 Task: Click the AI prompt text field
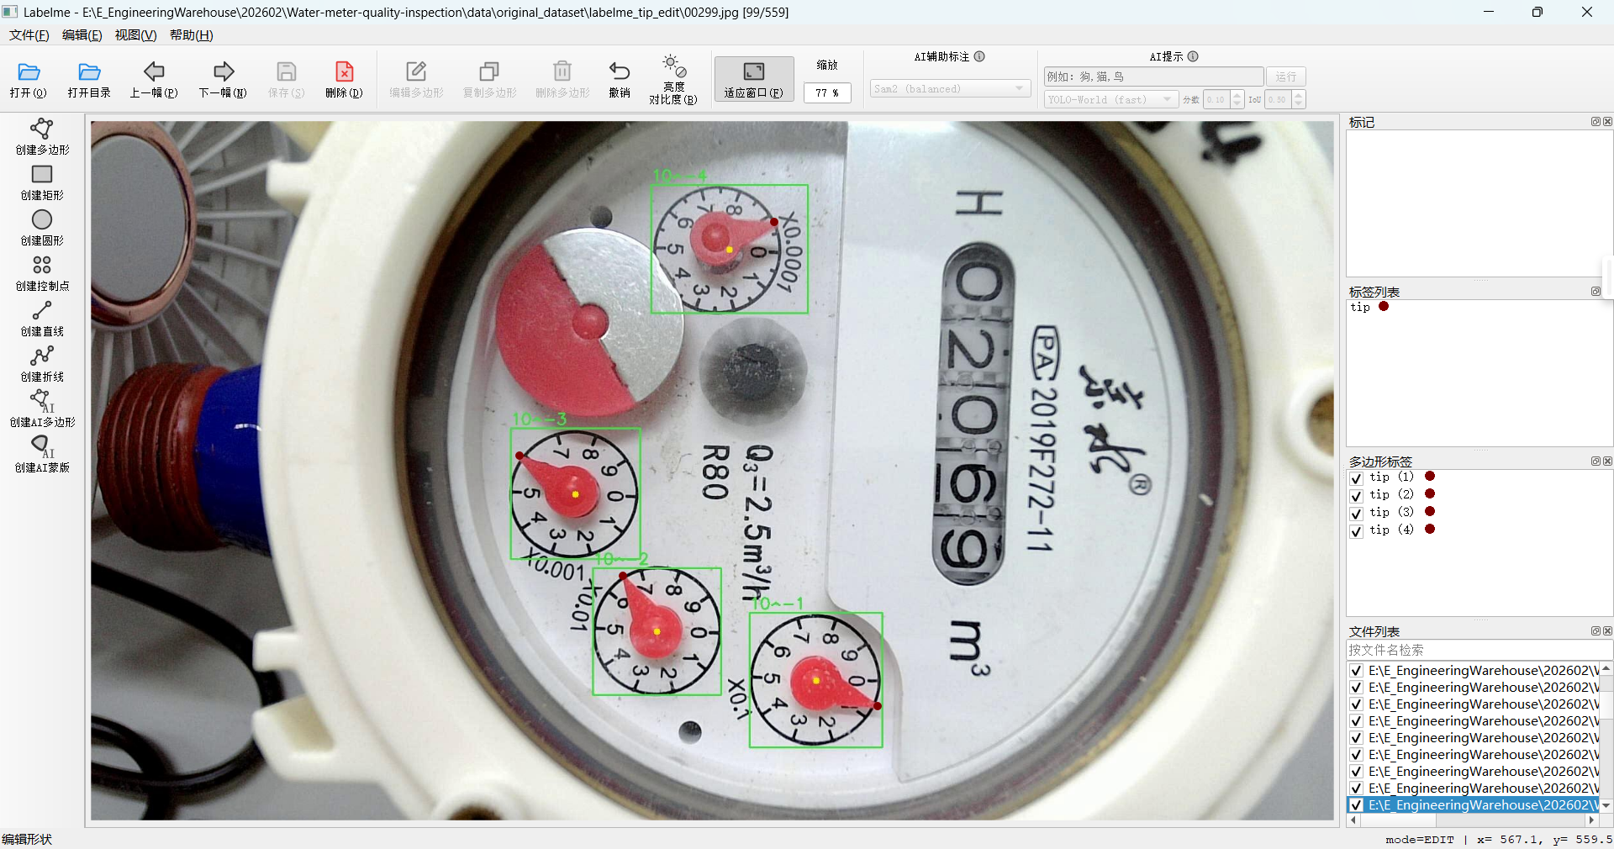[x=1153, y=76]
